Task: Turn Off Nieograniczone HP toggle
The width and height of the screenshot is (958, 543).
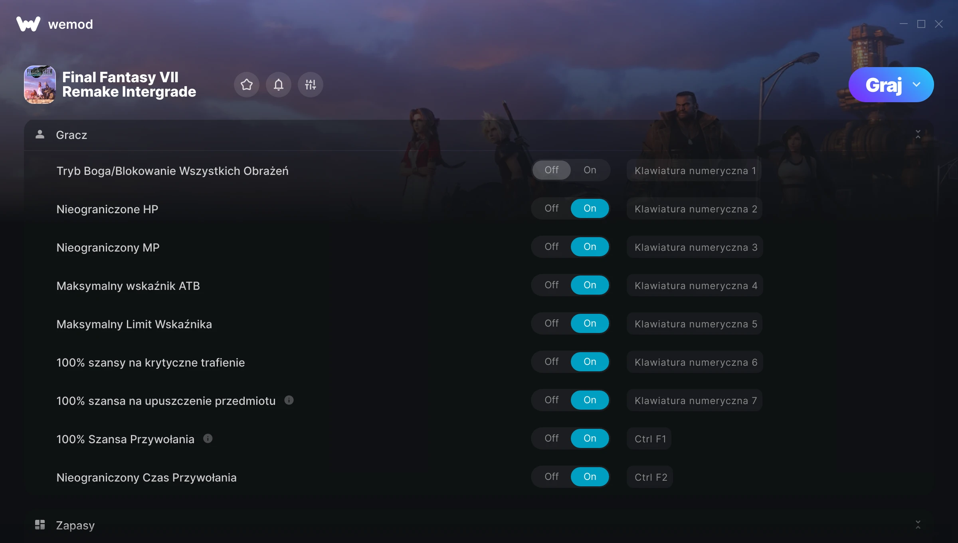Action: click(551, 208)
